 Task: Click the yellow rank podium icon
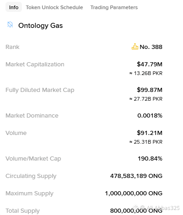(135, 47)
